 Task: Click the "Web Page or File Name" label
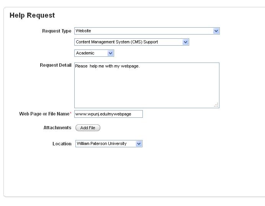(44, 114)
